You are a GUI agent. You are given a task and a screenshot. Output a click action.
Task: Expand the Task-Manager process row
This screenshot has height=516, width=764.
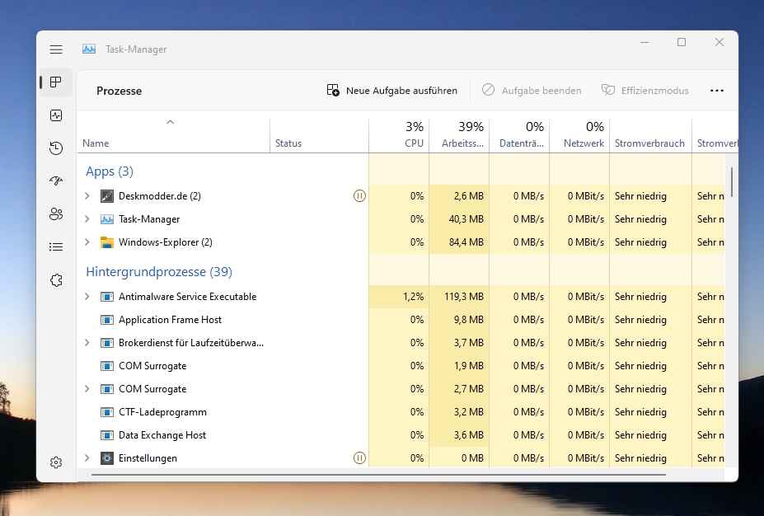tap(87, 219)
